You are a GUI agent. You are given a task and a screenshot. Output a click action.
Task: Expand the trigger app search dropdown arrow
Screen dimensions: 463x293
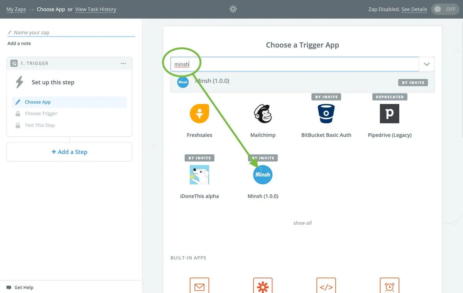pos(427,64)
